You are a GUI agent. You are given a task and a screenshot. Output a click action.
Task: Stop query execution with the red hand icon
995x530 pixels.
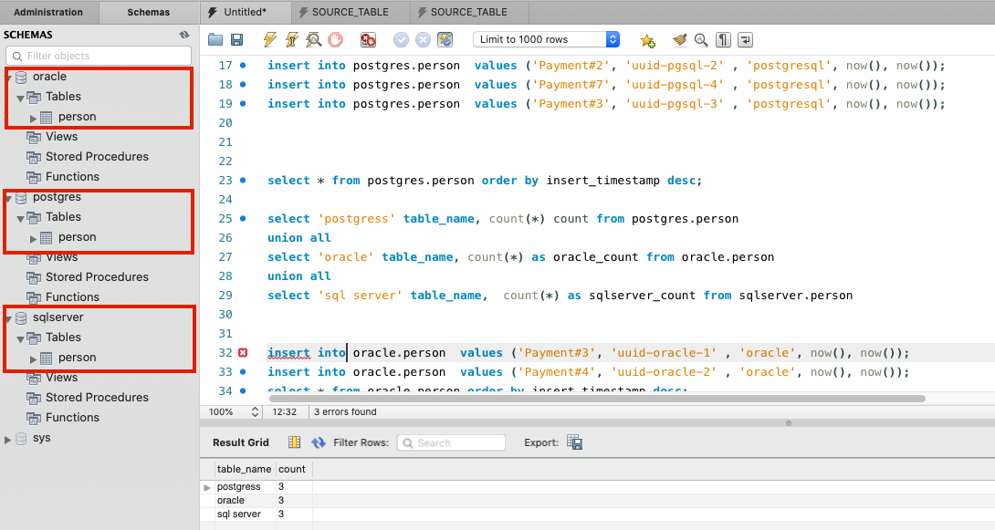335,39
